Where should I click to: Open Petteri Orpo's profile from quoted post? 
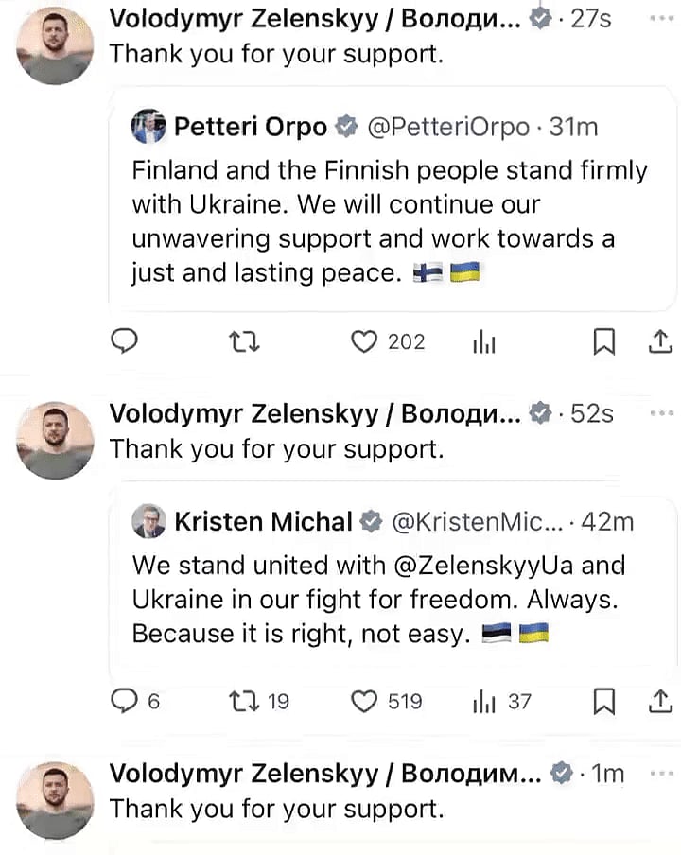tap(251, 127)
